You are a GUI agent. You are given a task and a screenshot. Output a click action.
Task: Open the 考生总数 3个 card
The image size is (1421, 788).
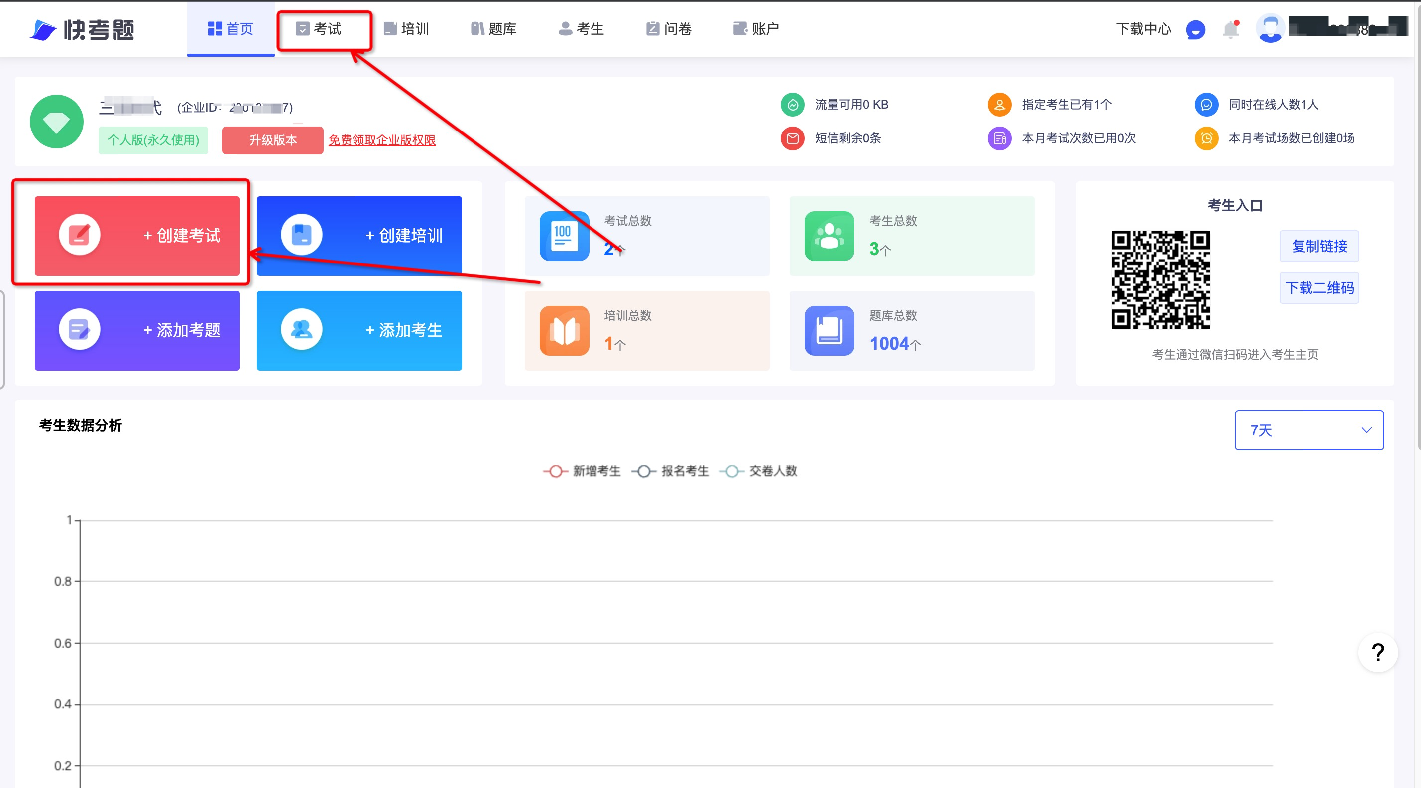[911, 236]
